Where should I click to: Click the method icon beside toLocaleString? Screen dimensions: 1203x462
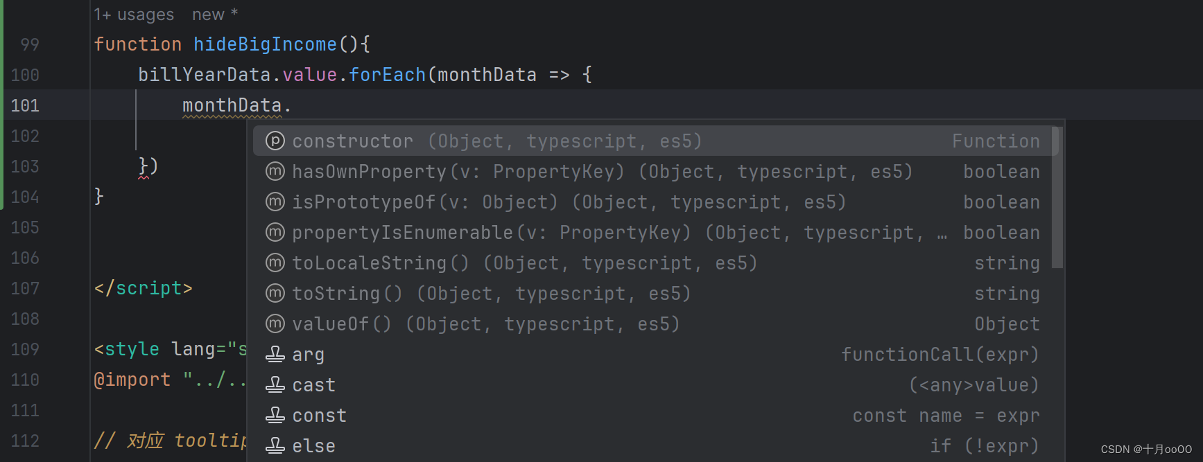(x=275, y=263)
